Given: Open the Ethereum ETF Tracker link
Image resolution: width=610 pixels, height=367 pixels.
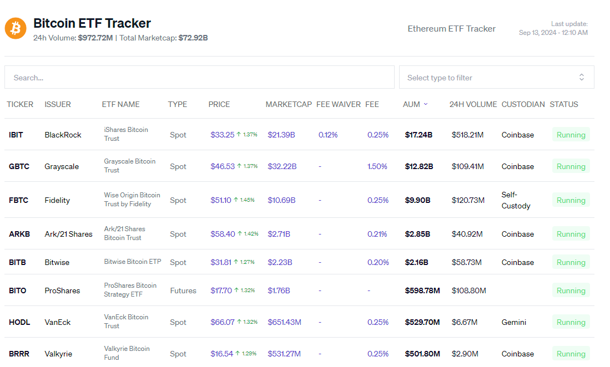Looking at the screenshot, I should point(451,29).
